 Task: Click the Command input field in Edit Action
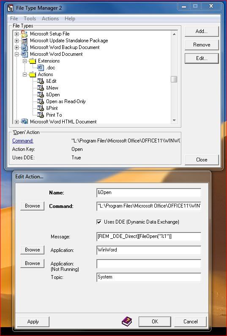pos(149,206)
